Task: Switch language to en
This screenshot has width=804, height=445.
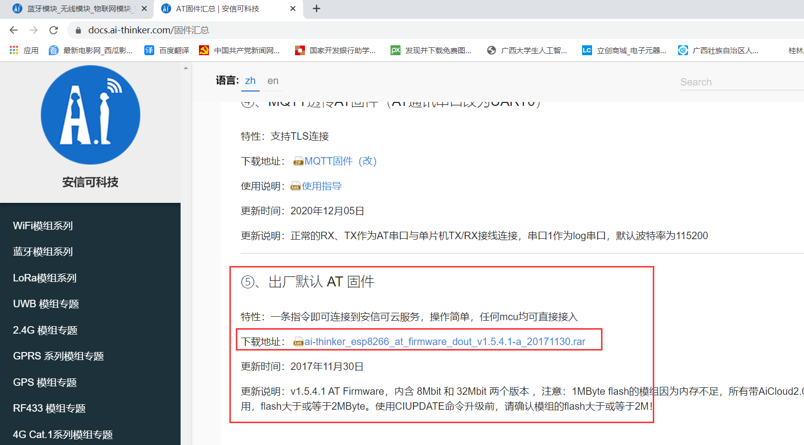Action: coord(273,81)
